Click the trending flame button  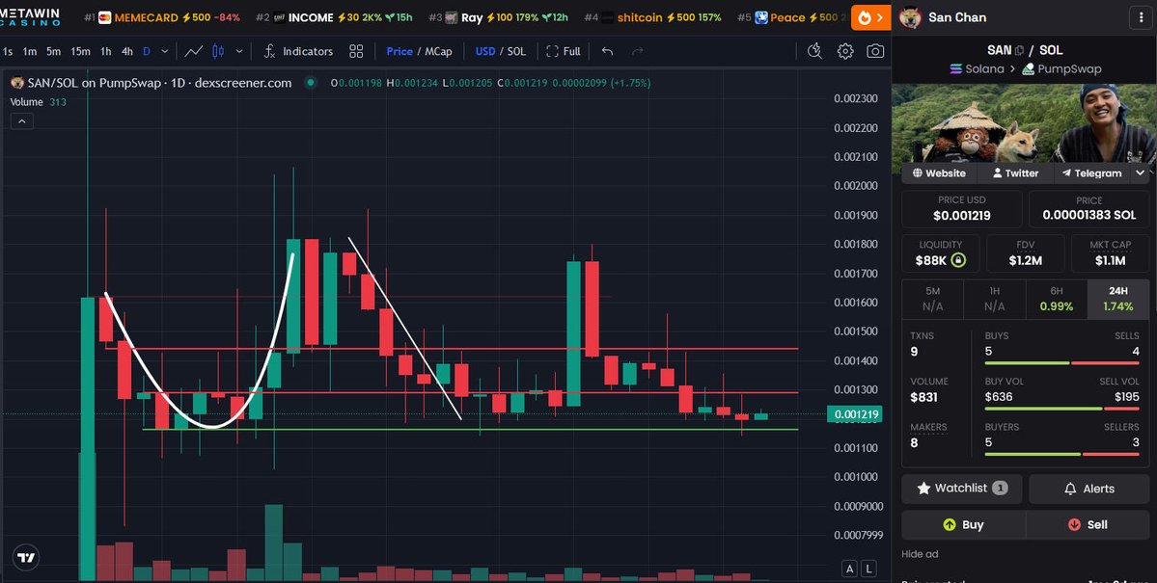(x=870, y=17)
